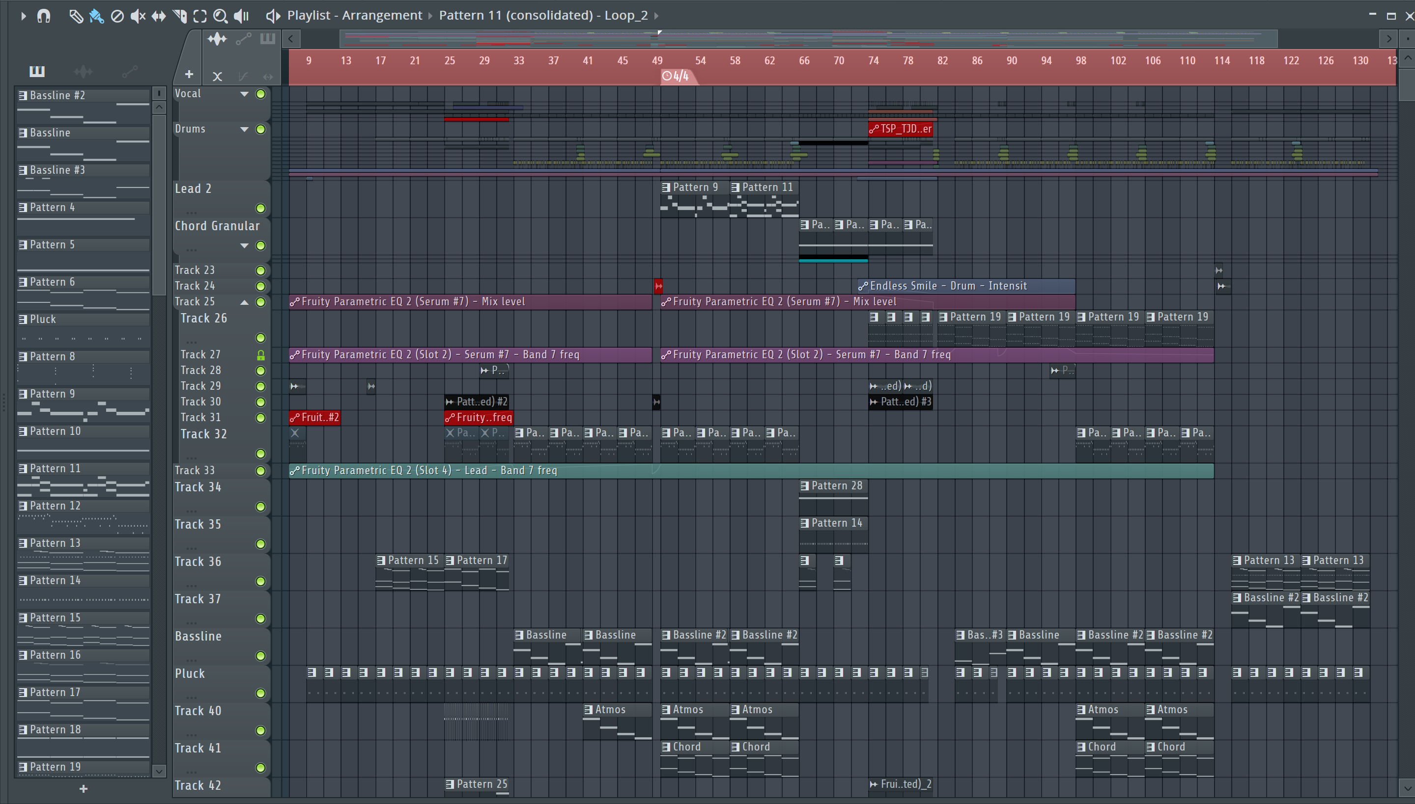
Task: Select the Mute tool
Action: (138, 16)
